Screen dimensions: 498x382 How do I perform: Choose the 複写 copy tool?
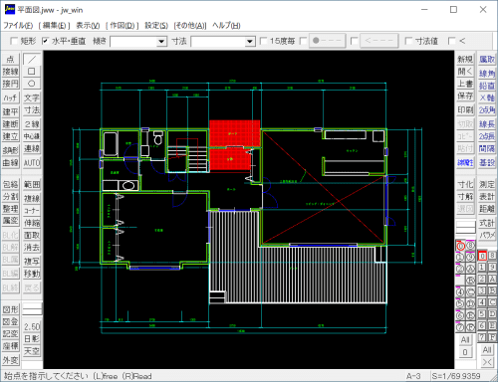(32, 262)
